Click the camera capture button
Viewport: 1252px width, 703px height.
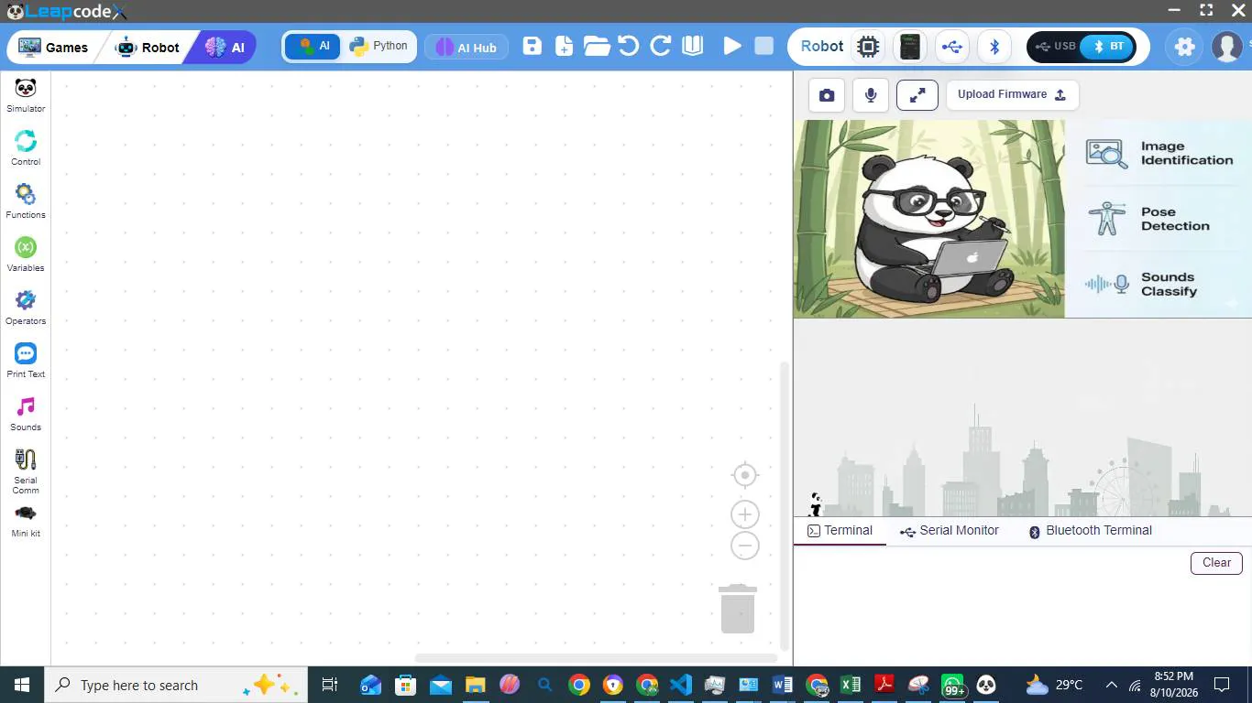coord(827,95)
